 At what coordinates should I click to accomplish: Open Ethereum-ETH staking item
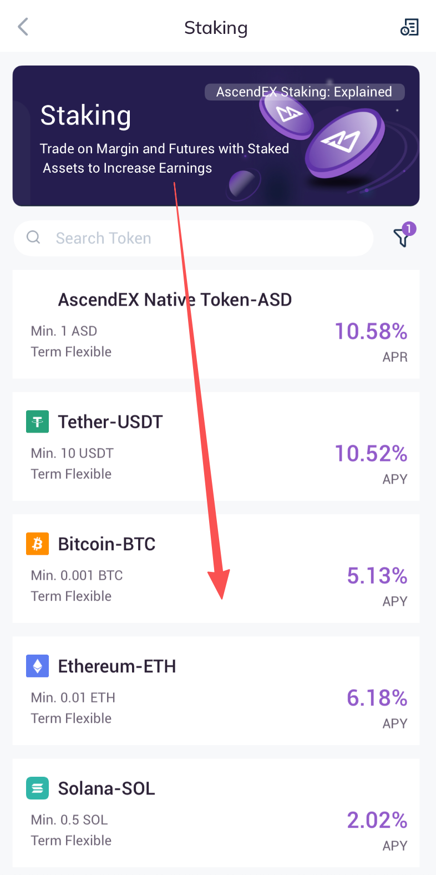(117, 666)
